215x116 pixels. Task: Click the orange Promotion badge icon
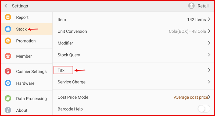click(8, 41)
